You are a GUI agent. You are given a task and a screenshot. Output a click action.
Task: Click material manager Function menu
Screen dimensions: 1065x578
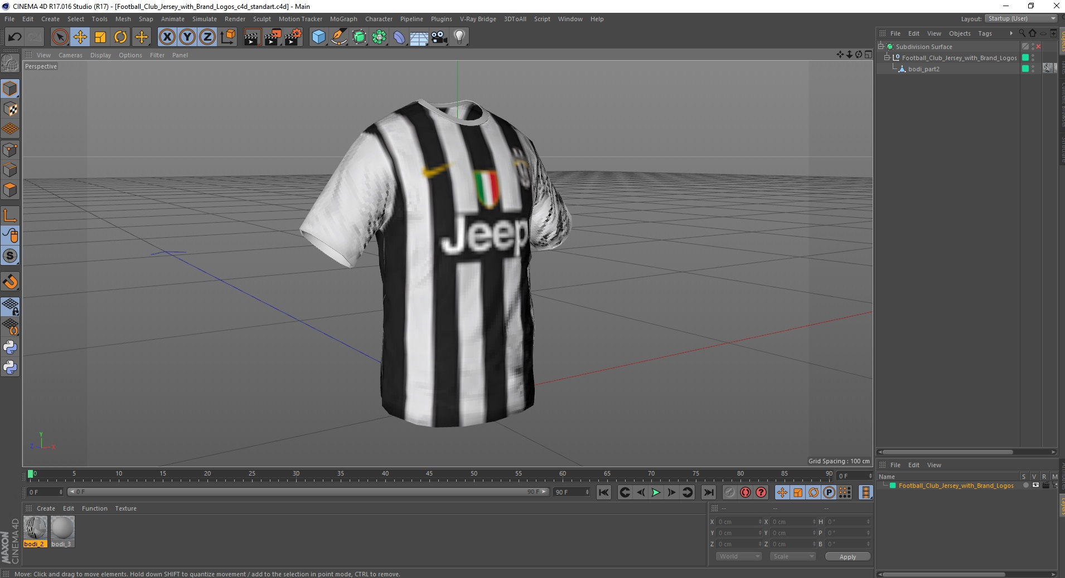coord(94,508)
